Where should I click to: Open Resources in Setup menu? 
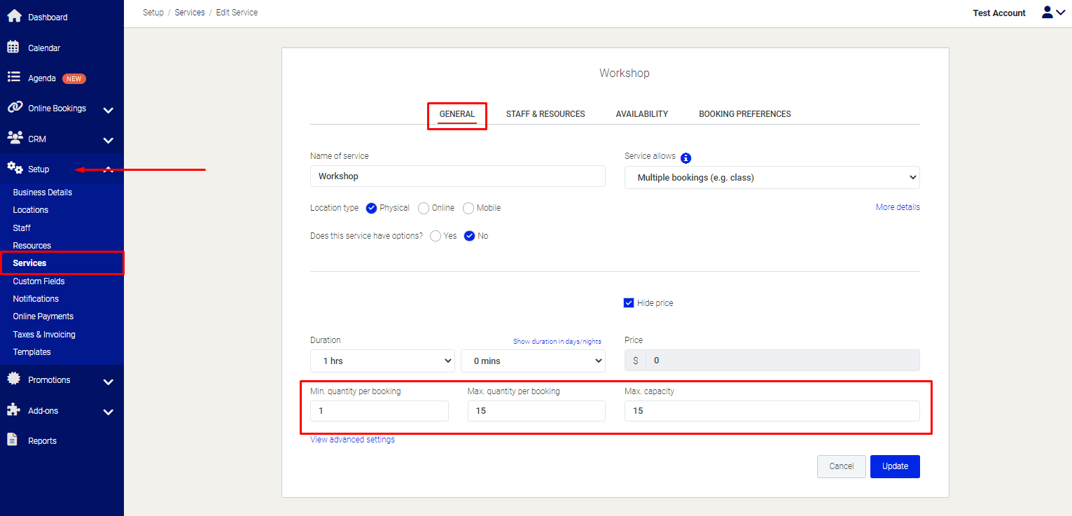(x=32, y=246)
